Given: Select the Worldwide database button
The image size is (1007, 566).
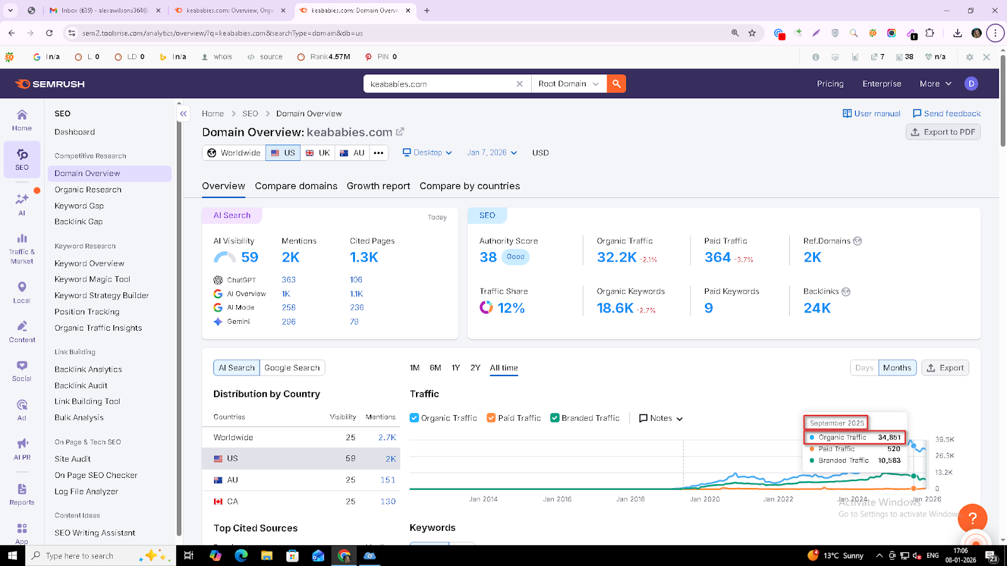Looking at the screenshot, I should click(234, 153).
